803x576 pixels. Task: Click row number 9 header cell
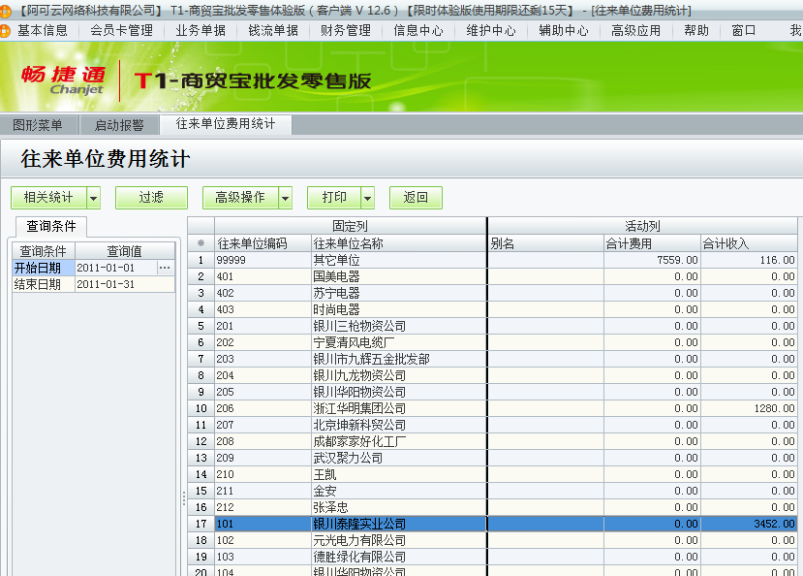(201, 392)
